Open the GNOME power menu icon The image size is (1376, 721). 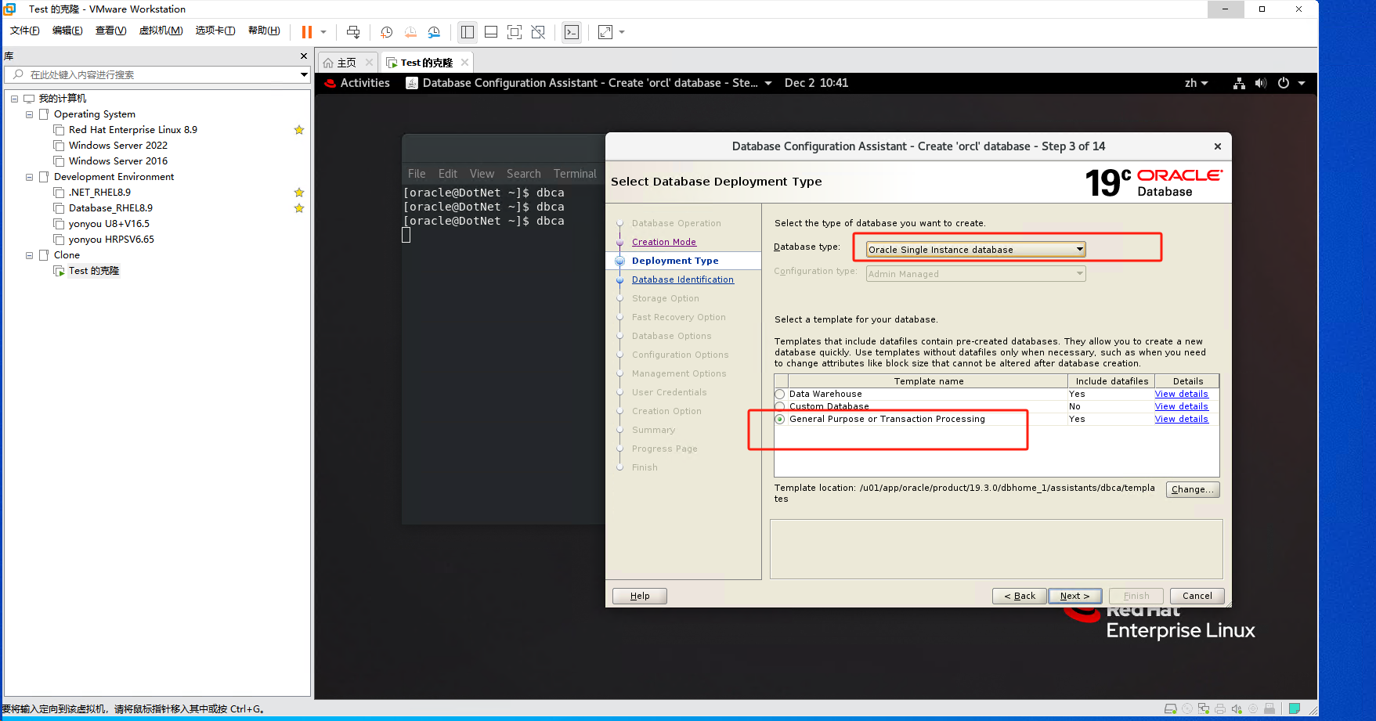[x=1284, y=83]
